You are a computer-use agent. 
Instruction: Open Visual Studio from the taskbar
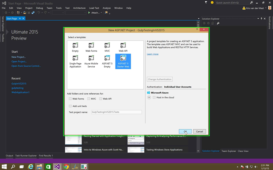click(x=57, y=167)
